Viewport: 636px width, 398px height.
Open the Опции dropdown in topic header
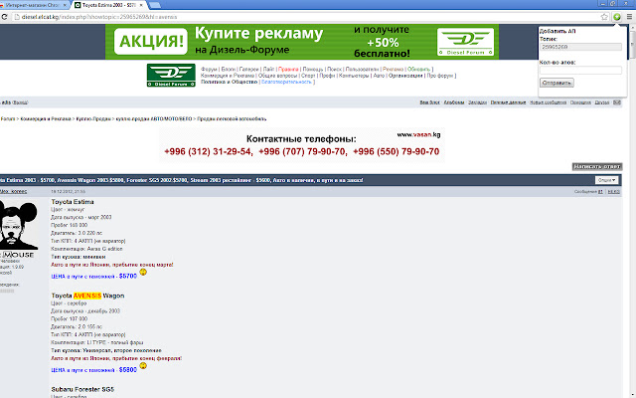[x=606, y=180]
